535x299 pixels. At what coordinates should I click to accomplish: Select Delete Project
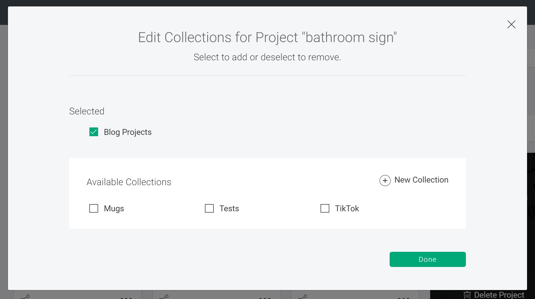tap(500, 295)
